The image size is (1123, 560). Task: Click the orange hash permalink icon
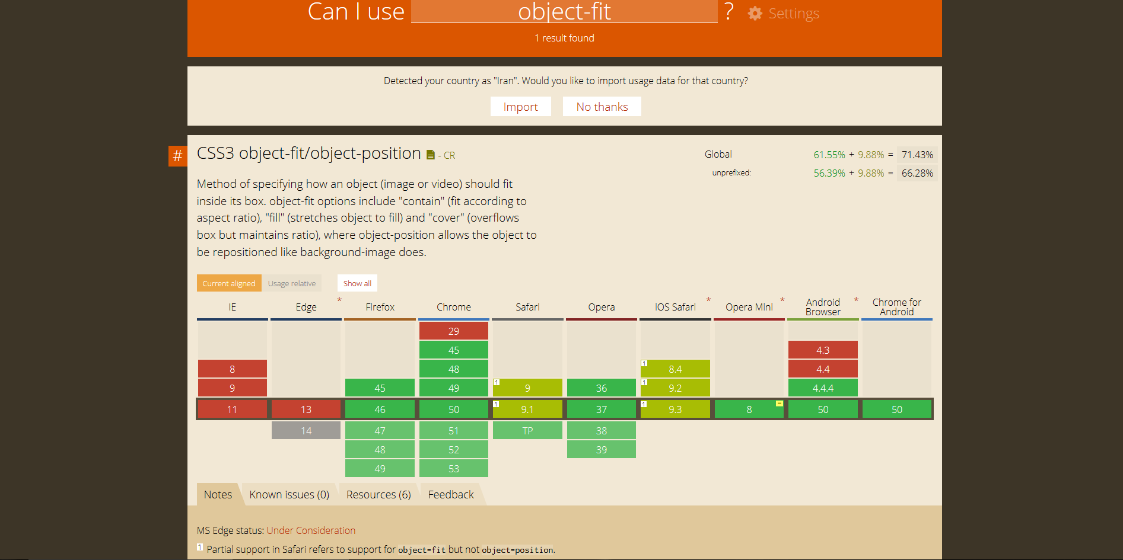coord(177,156)
